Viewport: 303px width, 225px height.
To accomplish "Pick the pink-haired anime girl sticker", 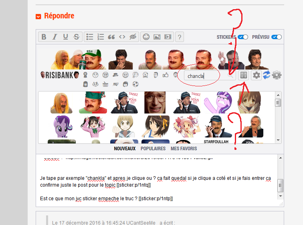I will (x=186, y=127).
